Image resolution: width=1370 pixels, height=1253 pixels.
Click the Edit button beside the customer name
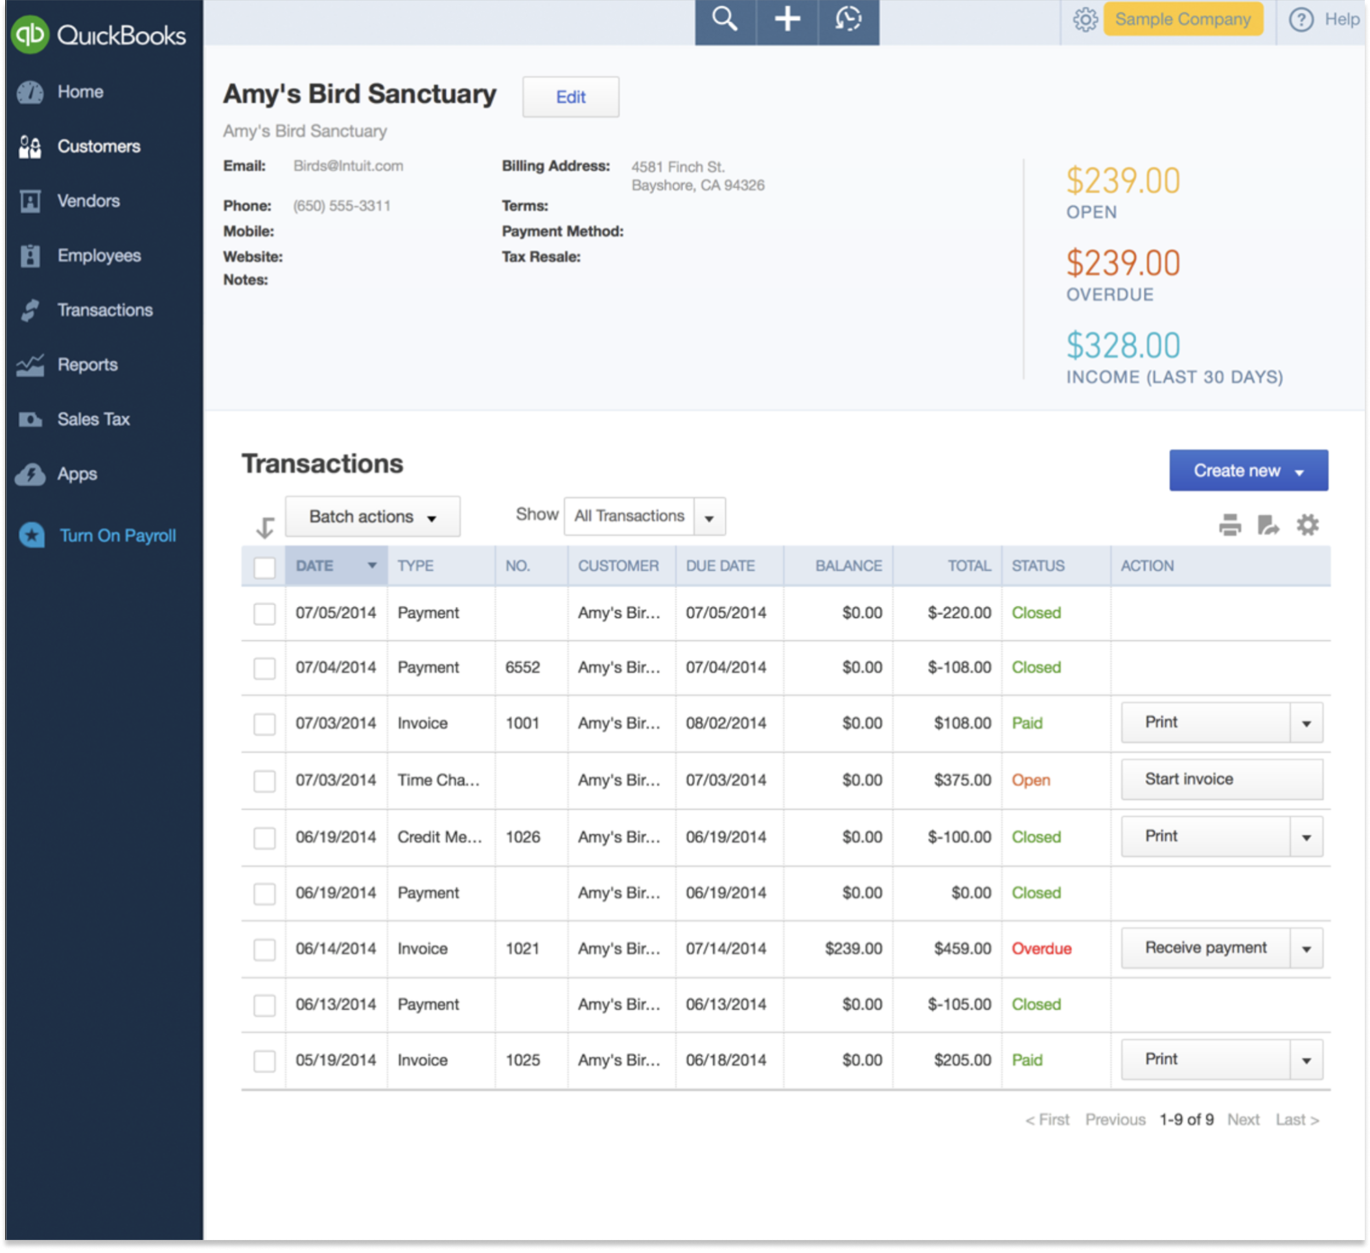[570, 97]
